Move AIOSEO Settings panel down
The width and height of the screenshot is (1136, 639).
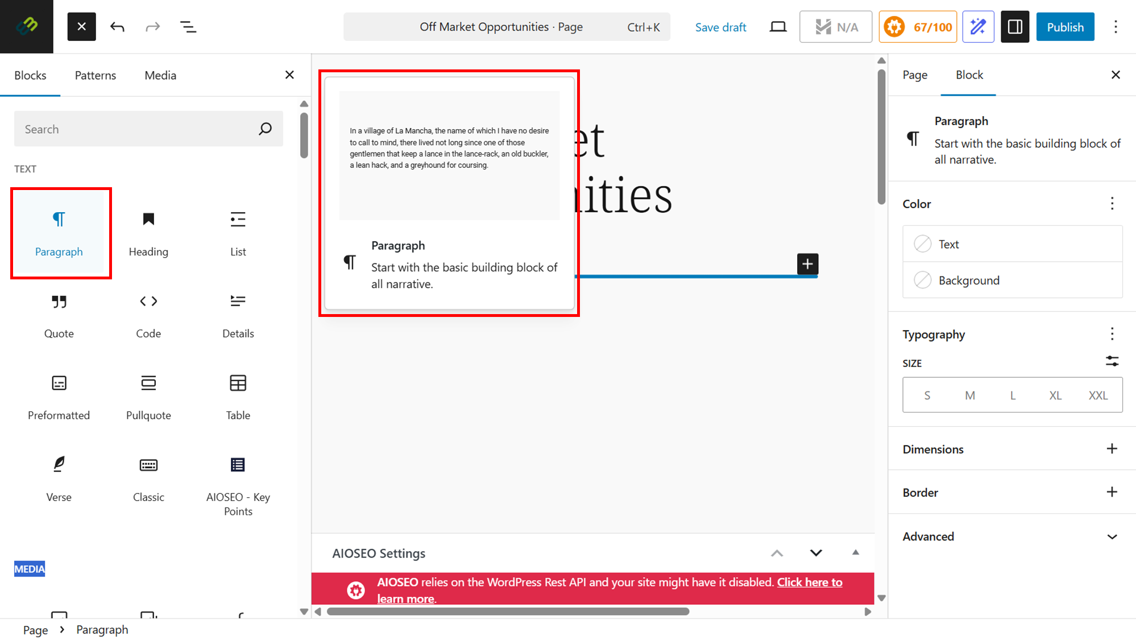point(816,553)
